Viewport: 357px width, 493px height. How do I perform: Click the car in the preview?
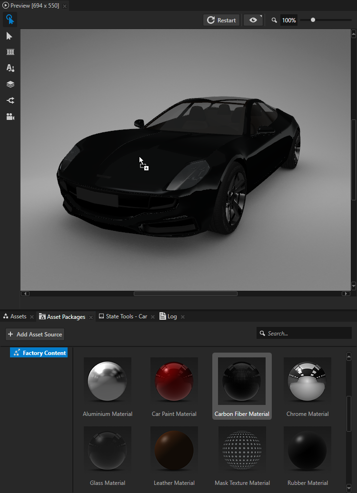(x=179, y=167)
